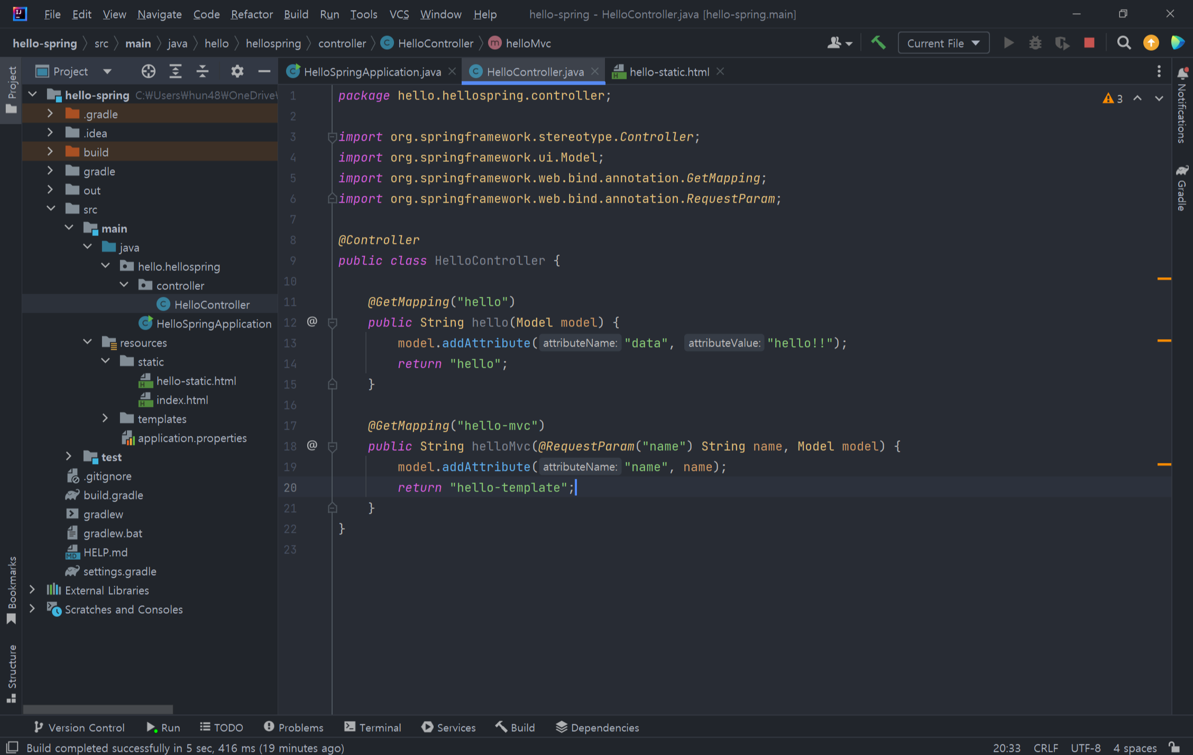Collapse the src folder in tree
1193x755 pixels.
click(51, 209)
